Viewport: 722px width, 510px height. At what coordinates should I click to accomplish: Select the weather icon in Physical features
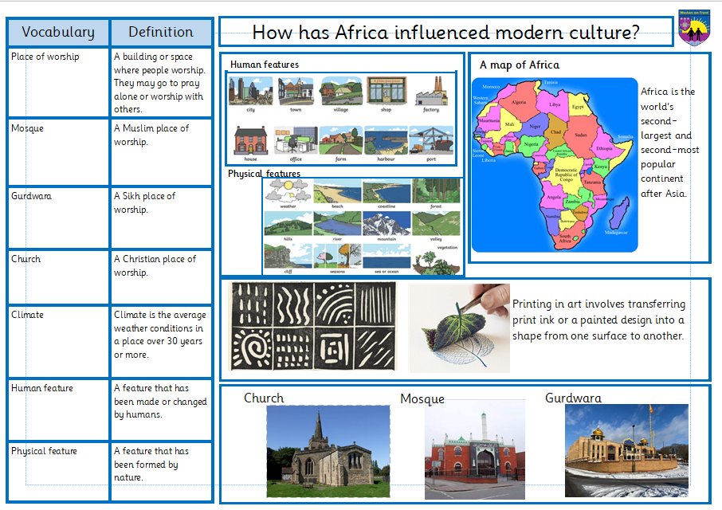tap(287, 191)
